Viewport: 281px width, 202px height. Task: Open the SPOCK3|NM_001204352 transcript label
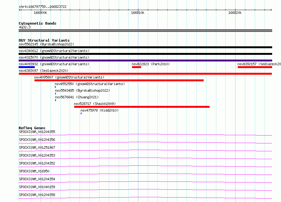pyautogui.click(x=37, y=163)
